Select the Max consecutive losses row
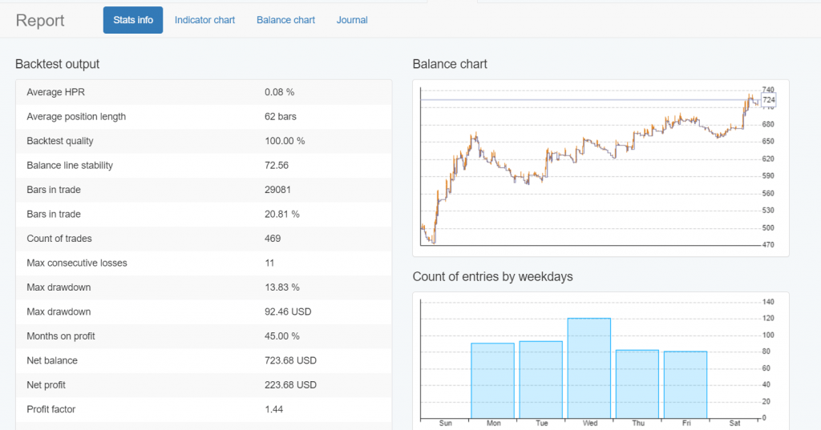 (204, 263)
